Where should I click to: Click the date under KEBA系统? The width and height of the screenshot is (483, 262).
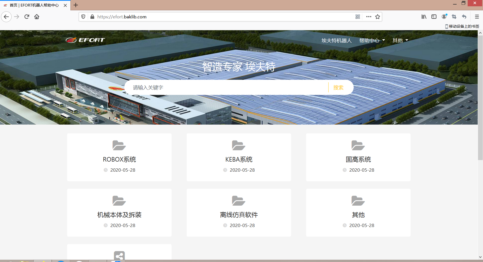tap(242, 170)
